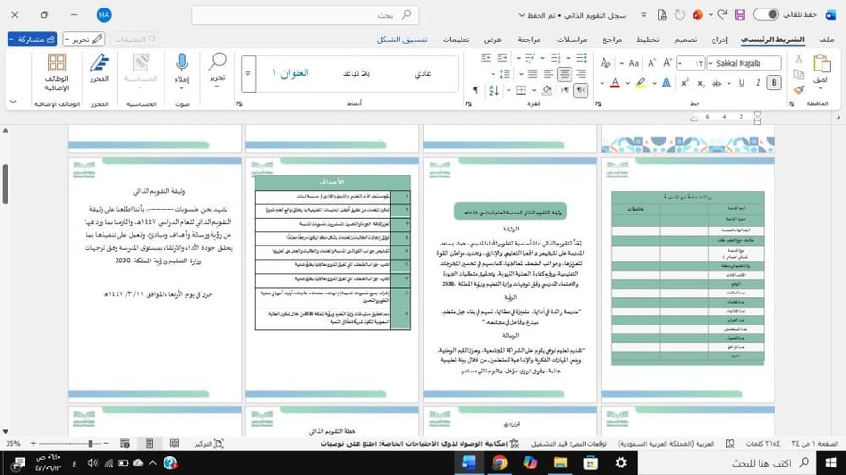Open the 'مراجعة' Review tab
The height and width of the screenshot is (475, 846).
click(x=528, y=40)
